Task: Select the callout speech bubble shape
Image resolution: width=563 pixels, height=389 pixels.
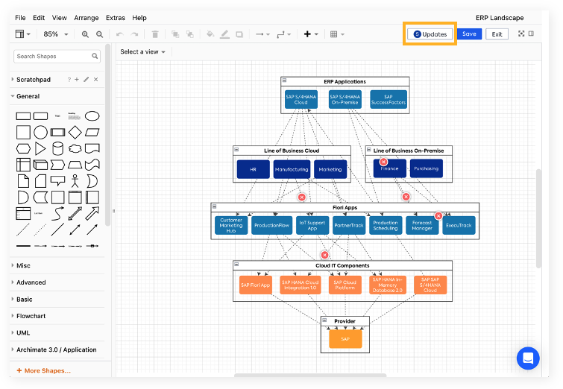Action: [x=57, y=181]
